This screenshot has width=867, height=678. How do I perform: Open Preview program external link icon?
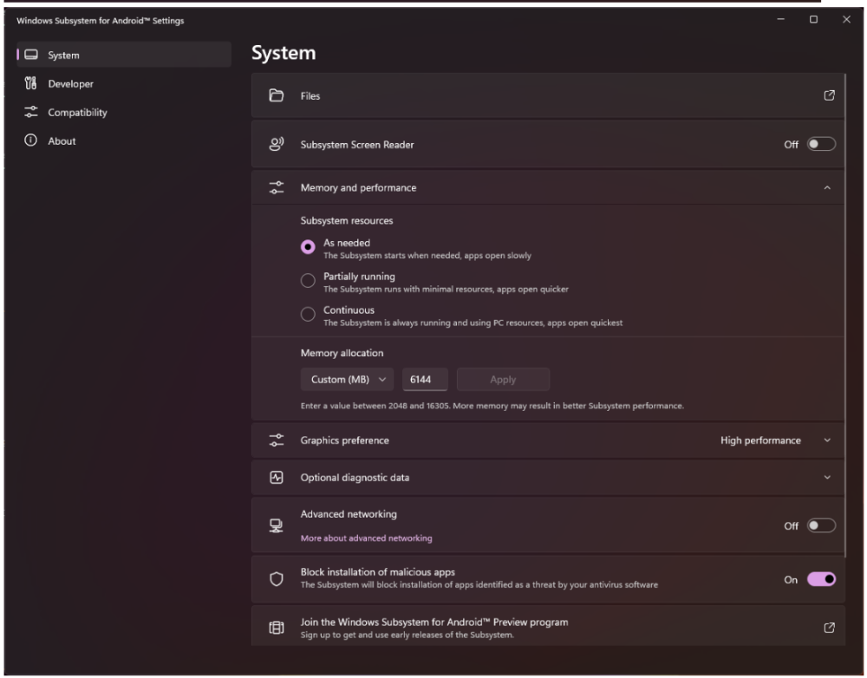(829, 628)
